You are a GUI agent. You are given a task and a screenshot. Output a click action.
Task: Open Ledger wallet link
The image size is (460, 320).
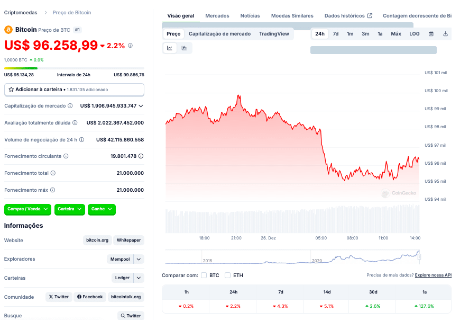pyautogui.click(x=122, y=278)
